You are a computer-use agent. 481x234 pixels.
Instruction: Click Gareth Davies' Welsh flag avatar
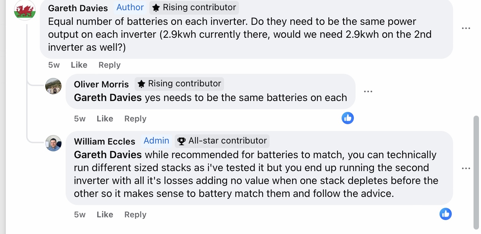pos(25,10)
